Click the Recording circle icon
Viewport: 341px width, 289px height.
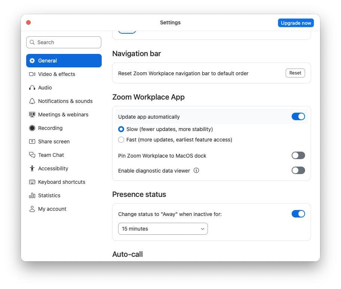click(32, 128)
